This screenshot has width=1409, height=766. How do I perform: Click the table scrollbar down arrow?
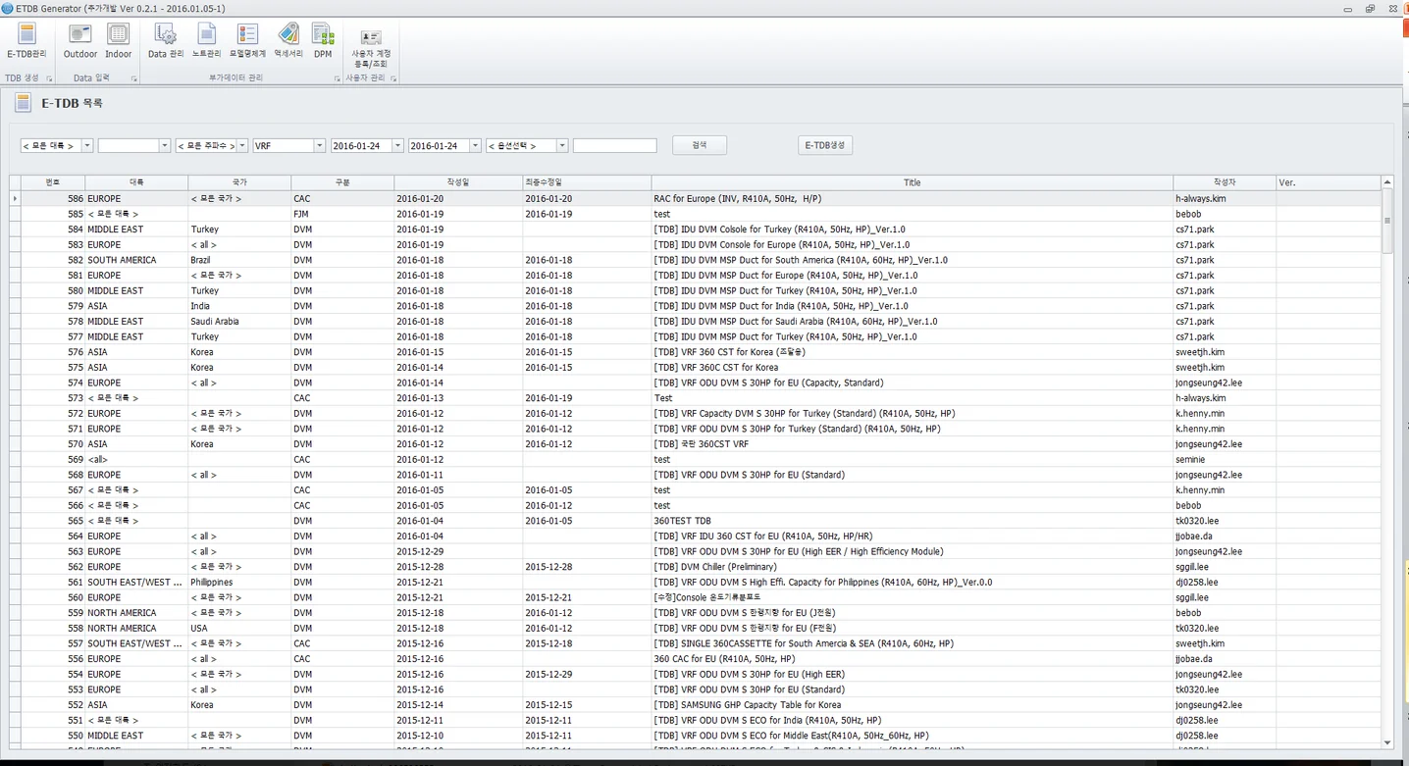(x=1387, y=742)
